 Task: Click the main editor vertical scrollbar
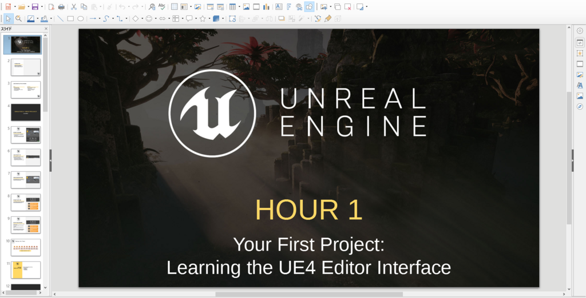[x=569, y=159]
